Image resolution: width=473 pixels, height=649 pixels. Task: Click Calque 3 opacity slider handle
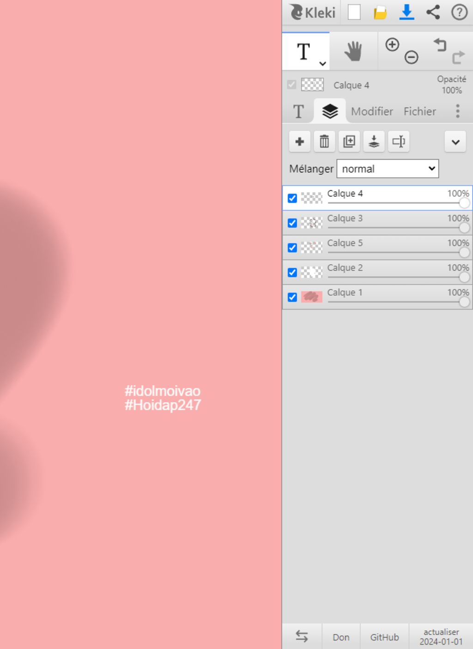tap(464, 228)
